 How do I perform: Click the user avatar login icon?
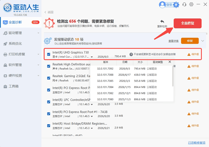pos(162,5)
